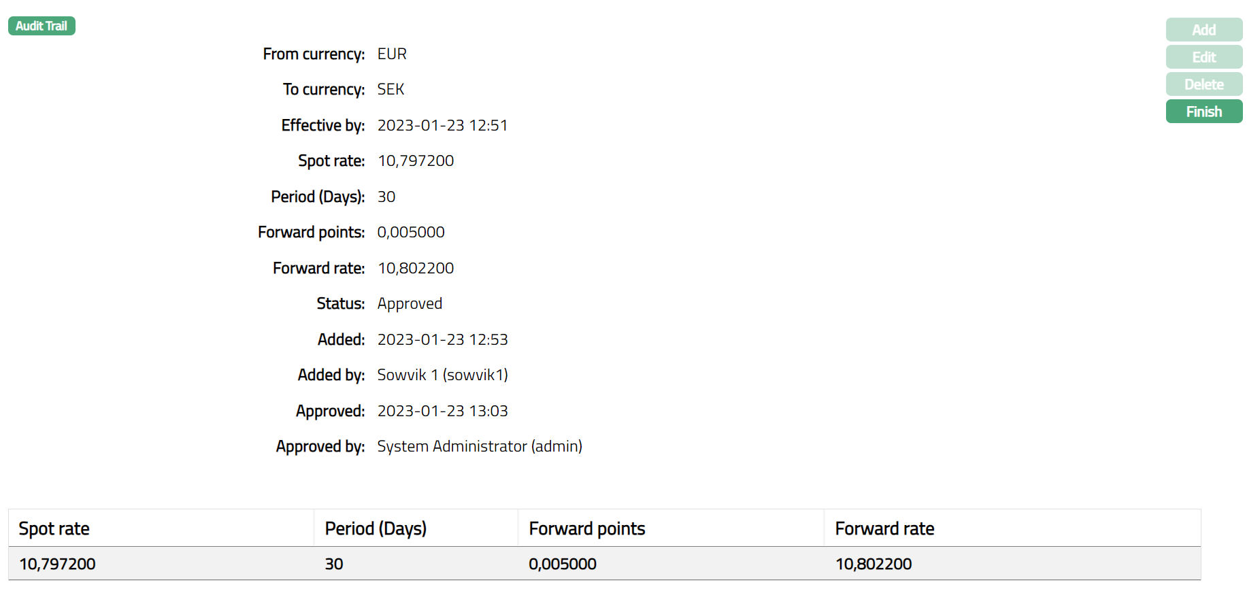Click the Forward points table column header
Image resolution: width=1247 pixels, height=591 pixels.
point(587,528)
